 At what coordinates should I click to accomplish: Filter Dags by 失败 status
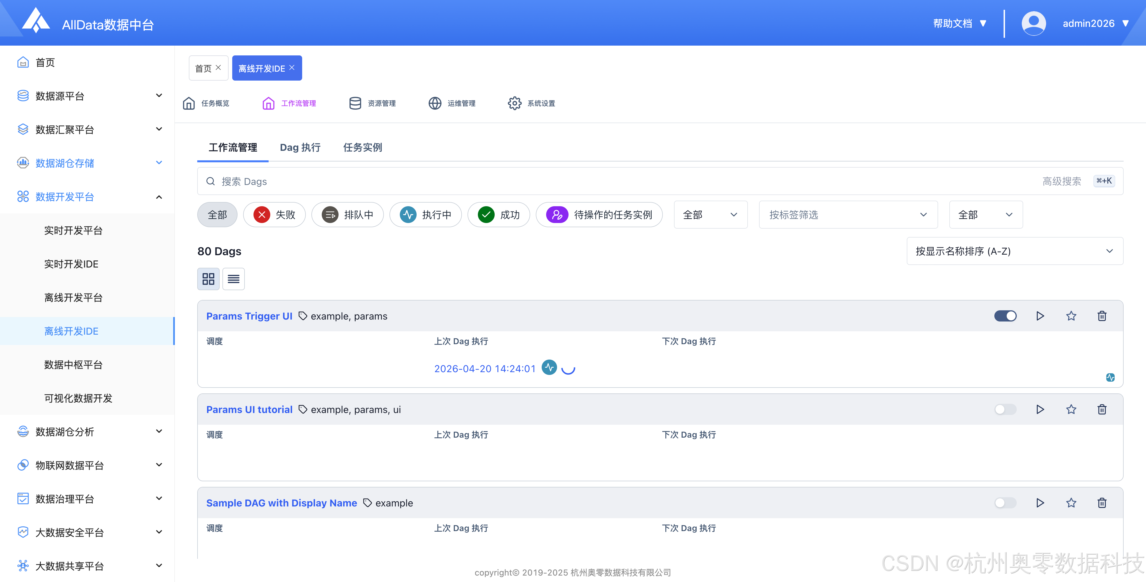pyautogui.click(x=274, y=215)
